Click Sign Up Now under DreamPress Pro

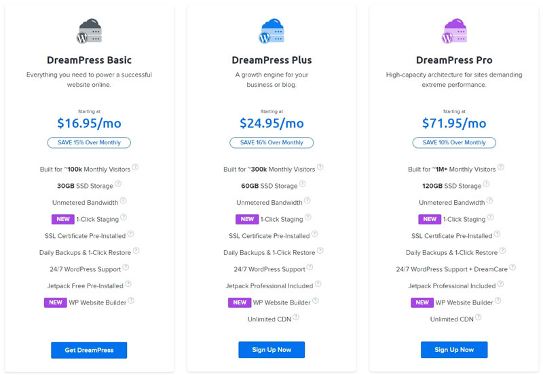(454, 350)
